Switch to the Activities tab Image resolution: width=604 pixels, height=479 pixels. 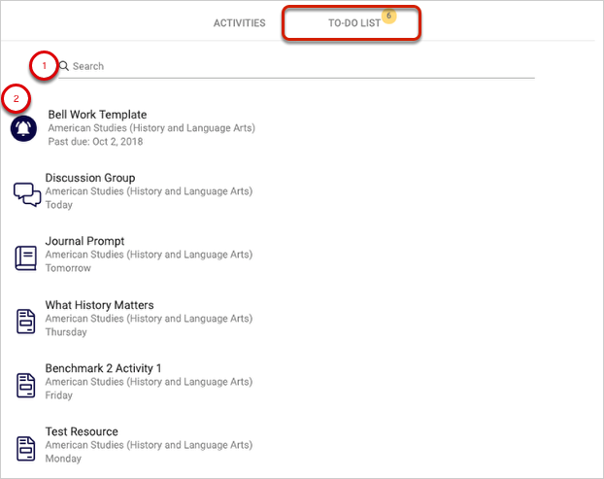point(239,23)
